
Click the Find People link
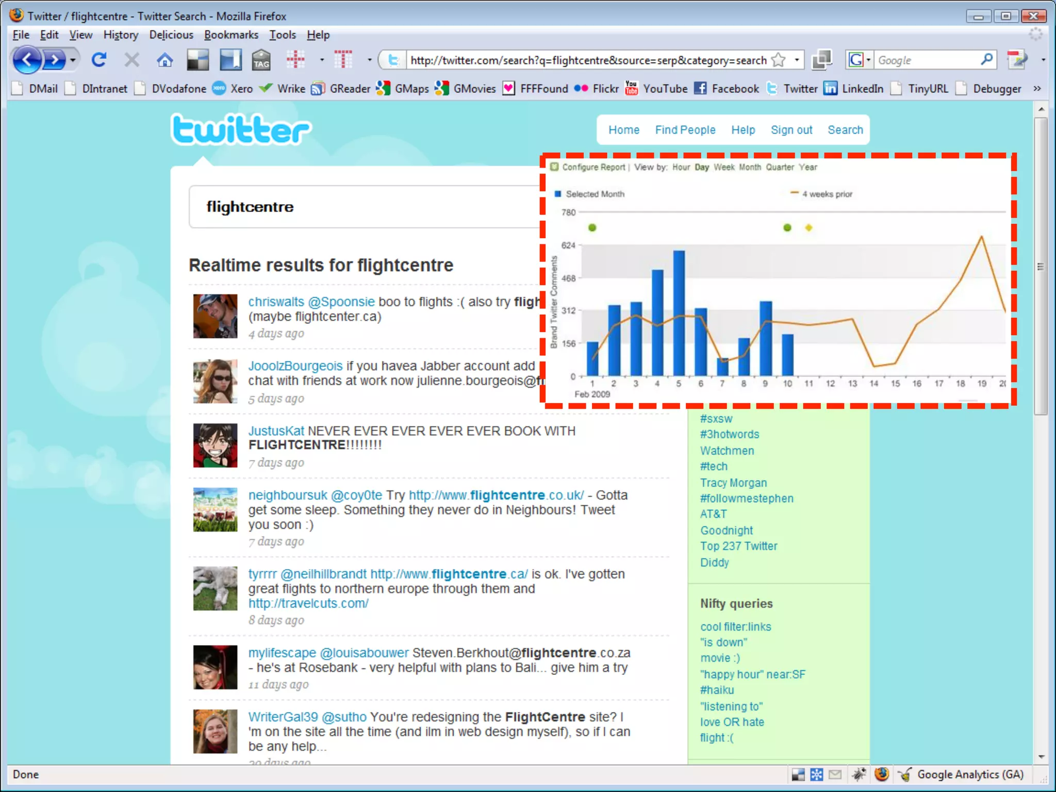pyautogui.click(x=685, y=130)
